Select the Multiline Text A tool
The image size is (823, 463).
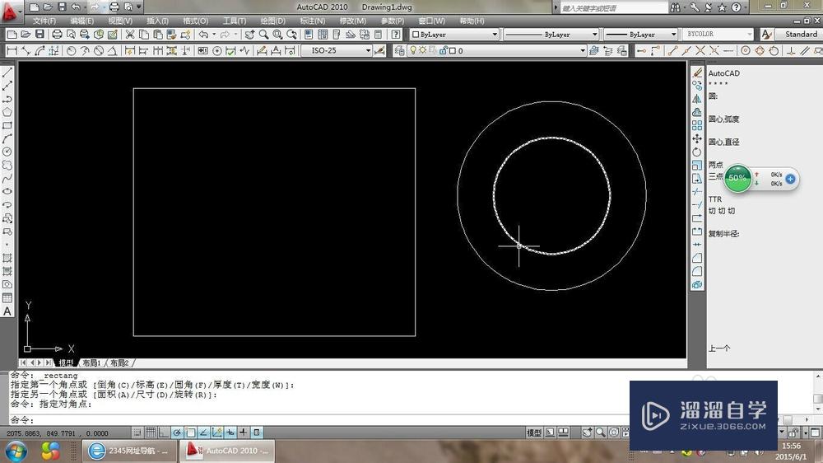point(7,311)
